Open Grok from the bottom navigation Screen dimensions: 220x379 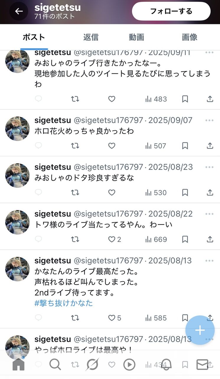tap(92, 365)
